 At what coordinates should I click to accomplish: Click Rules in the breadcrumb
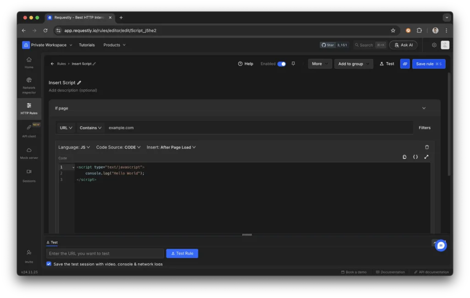62,64
